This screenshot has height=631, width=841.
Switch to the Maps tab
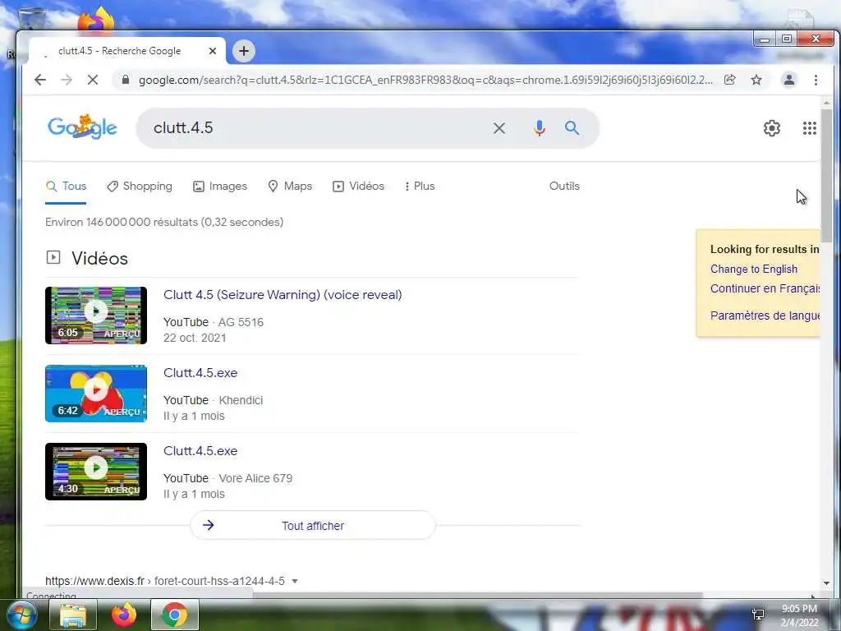coord(290,187)
